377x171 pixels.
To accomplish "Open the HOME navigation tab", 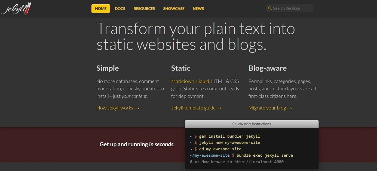I will click(x=101, y=9).
